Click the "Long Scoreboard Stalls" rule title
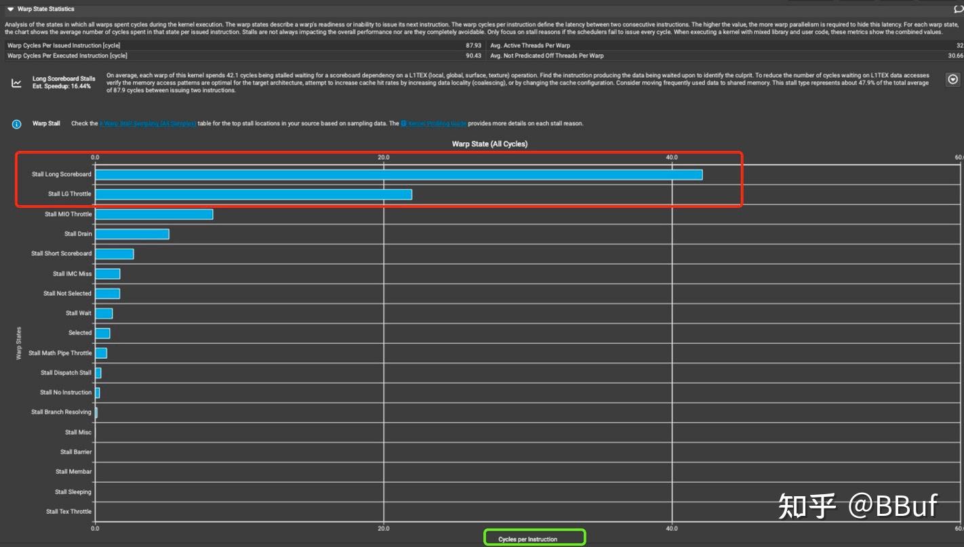This screenshot has height=547, width=964. [x=64, y=79]
